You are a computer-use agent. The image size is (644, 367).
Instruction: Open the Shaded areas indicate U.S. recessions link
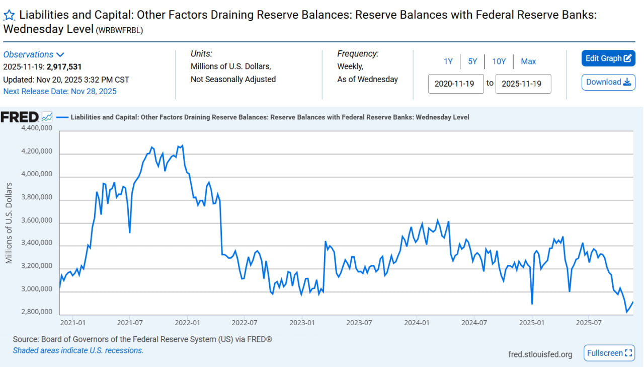pos(78,350)
